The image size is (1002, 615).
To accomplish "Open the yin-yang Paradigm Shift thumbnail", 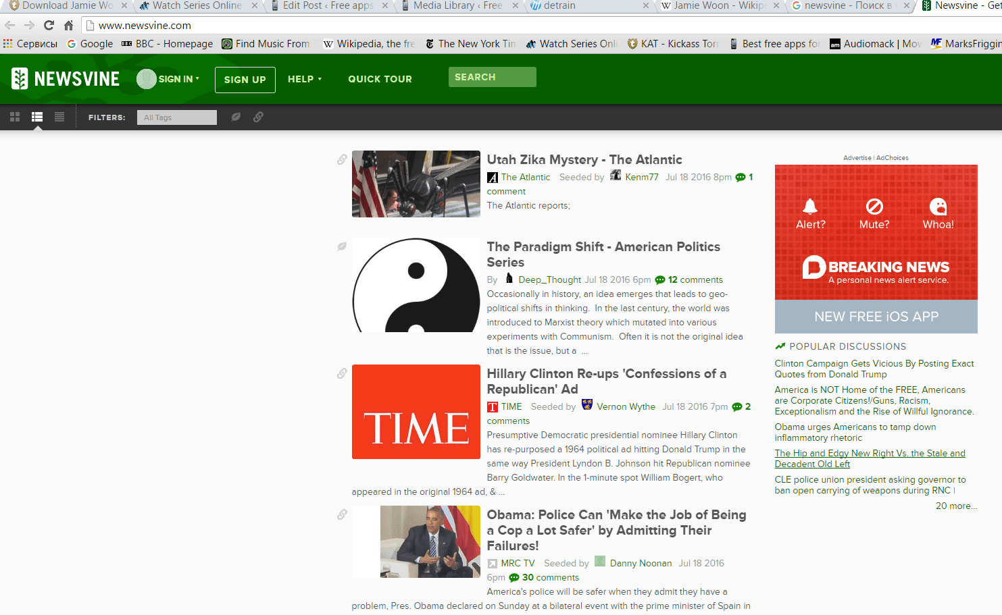I will pos(416,285).
